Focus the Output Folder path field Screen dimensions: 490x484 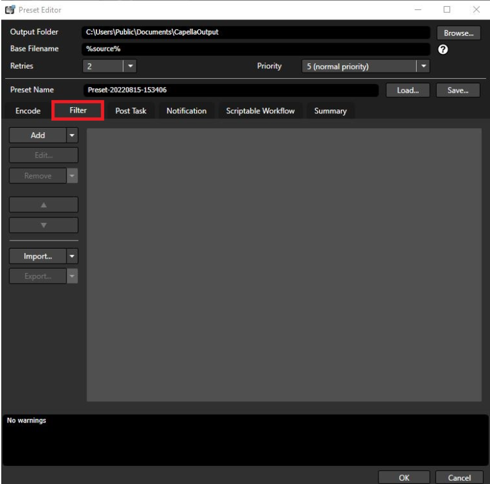pyautogui.click(x=256, y=32)
